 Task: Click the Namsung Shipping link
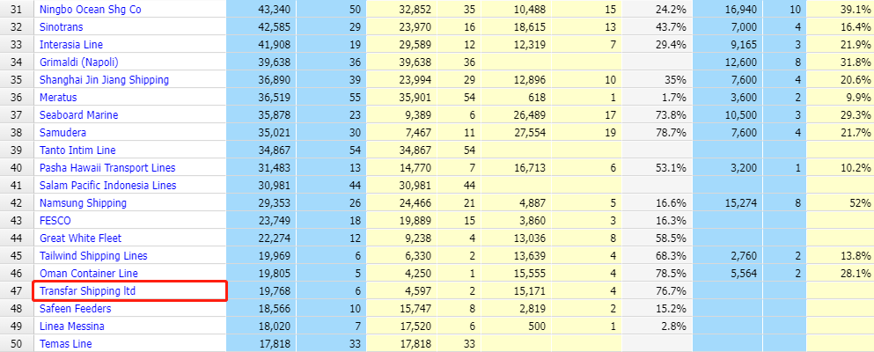click(83, 203)
